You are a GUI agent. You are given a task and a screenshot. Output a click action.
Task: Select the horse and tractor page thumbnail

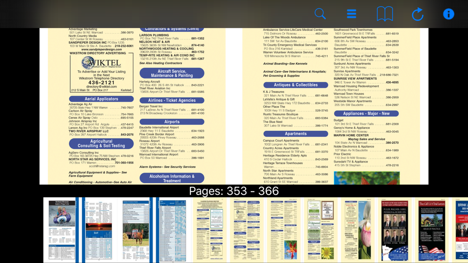(136, 230)
